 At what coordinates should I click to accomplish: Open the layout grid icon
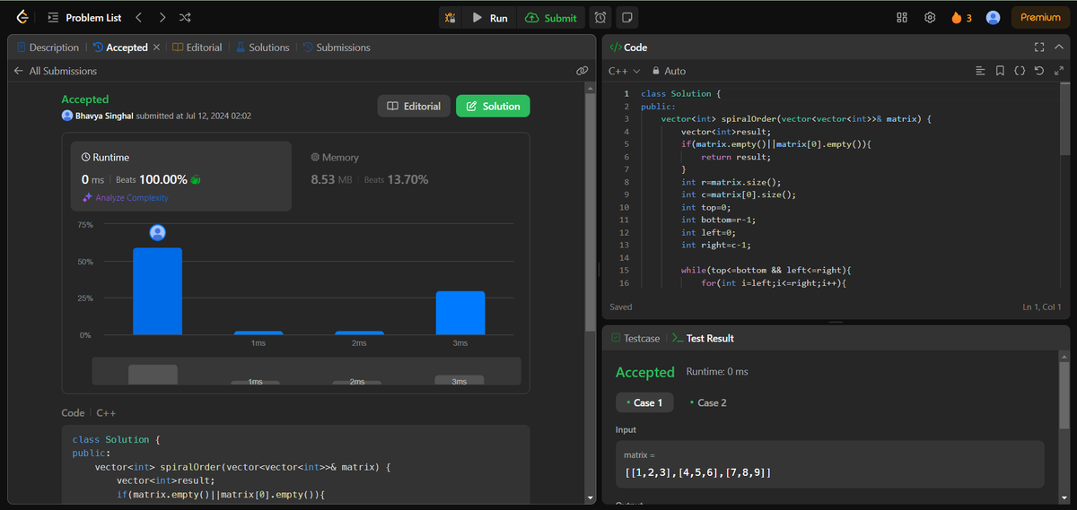coord(902,17)
